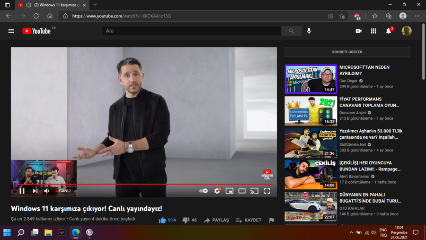
Task: Open browser collections
Action: pyautogui.click(x=389, y=16)
